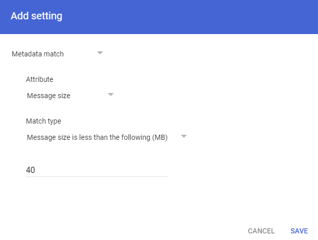
Task: Click the Attribute label
Action: tap(40, 79)
